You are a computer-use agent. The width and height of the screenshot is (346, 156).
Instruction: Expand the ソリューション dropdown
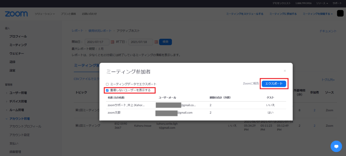pos(45,14)
